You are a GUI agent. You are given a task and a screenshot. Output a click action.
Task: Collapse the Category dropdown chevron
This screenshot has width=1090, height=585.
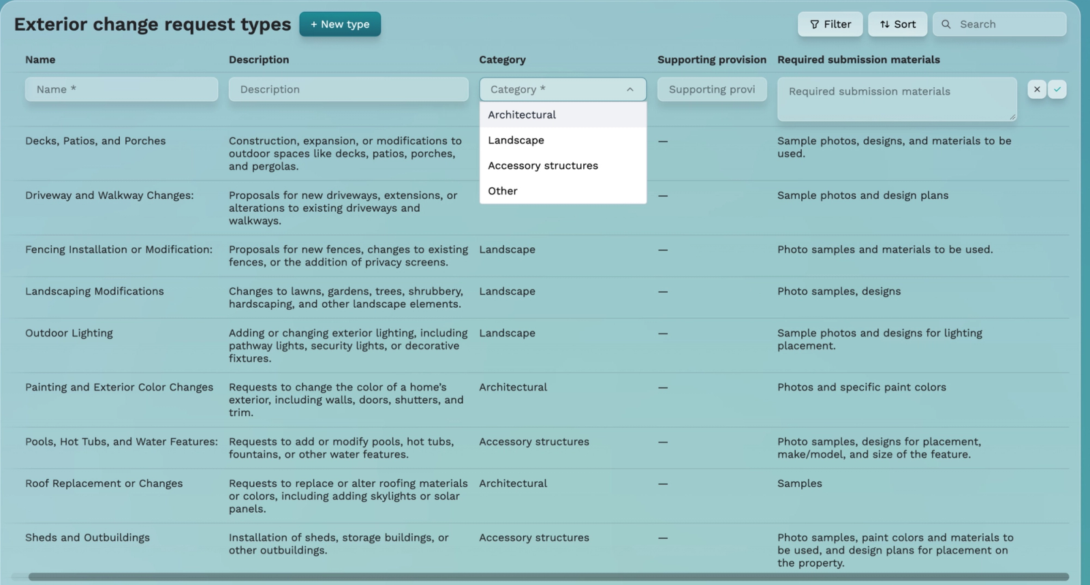(x=630, y=89)
